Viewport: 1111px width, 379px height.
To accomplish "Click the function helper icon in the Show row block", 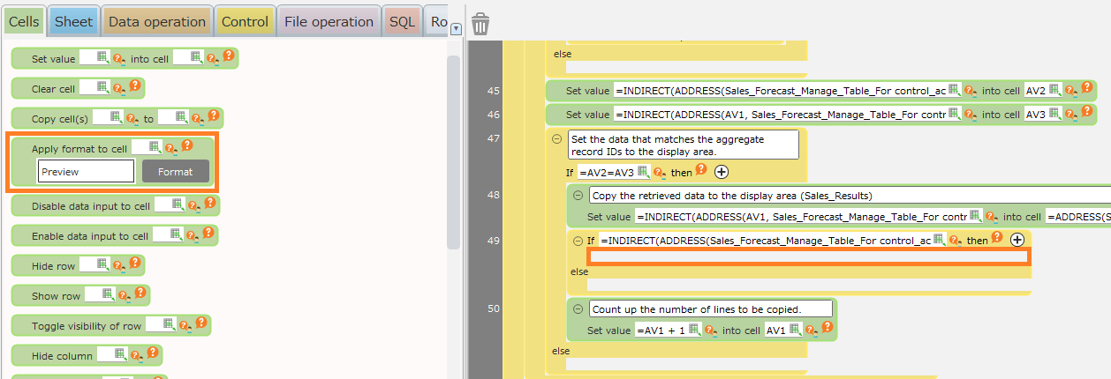I will [x=122, y=295].
